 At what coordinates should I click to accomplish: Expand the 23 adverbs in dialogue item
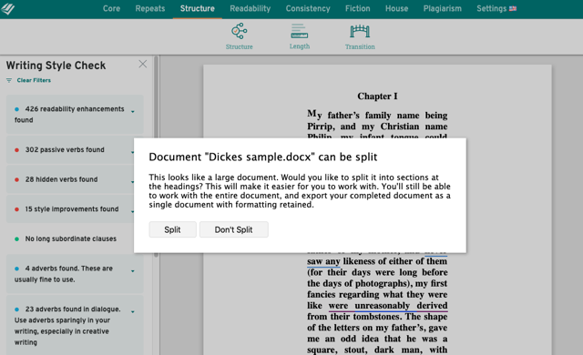click(x=133, y=312)
